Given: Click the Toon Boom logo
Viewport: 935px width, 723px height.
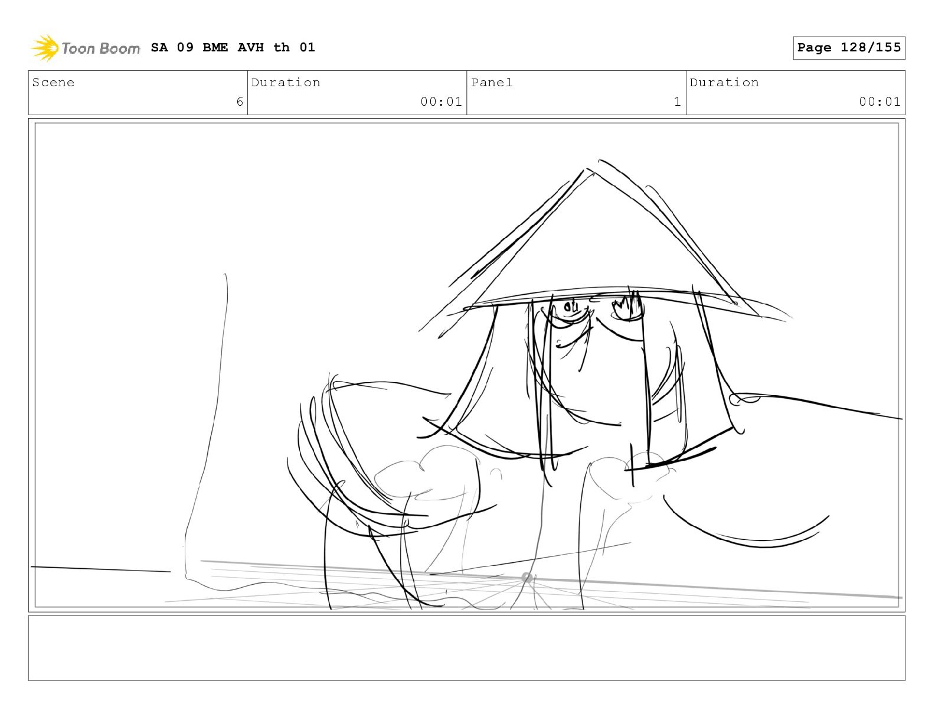Looking at the screenshot, I should pos(85,48).
